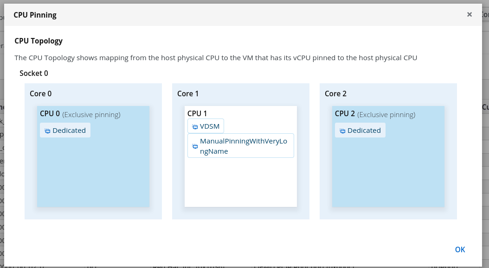Click the CPU Pinning dialog title
489x268 pixels.
pos(34,15)
